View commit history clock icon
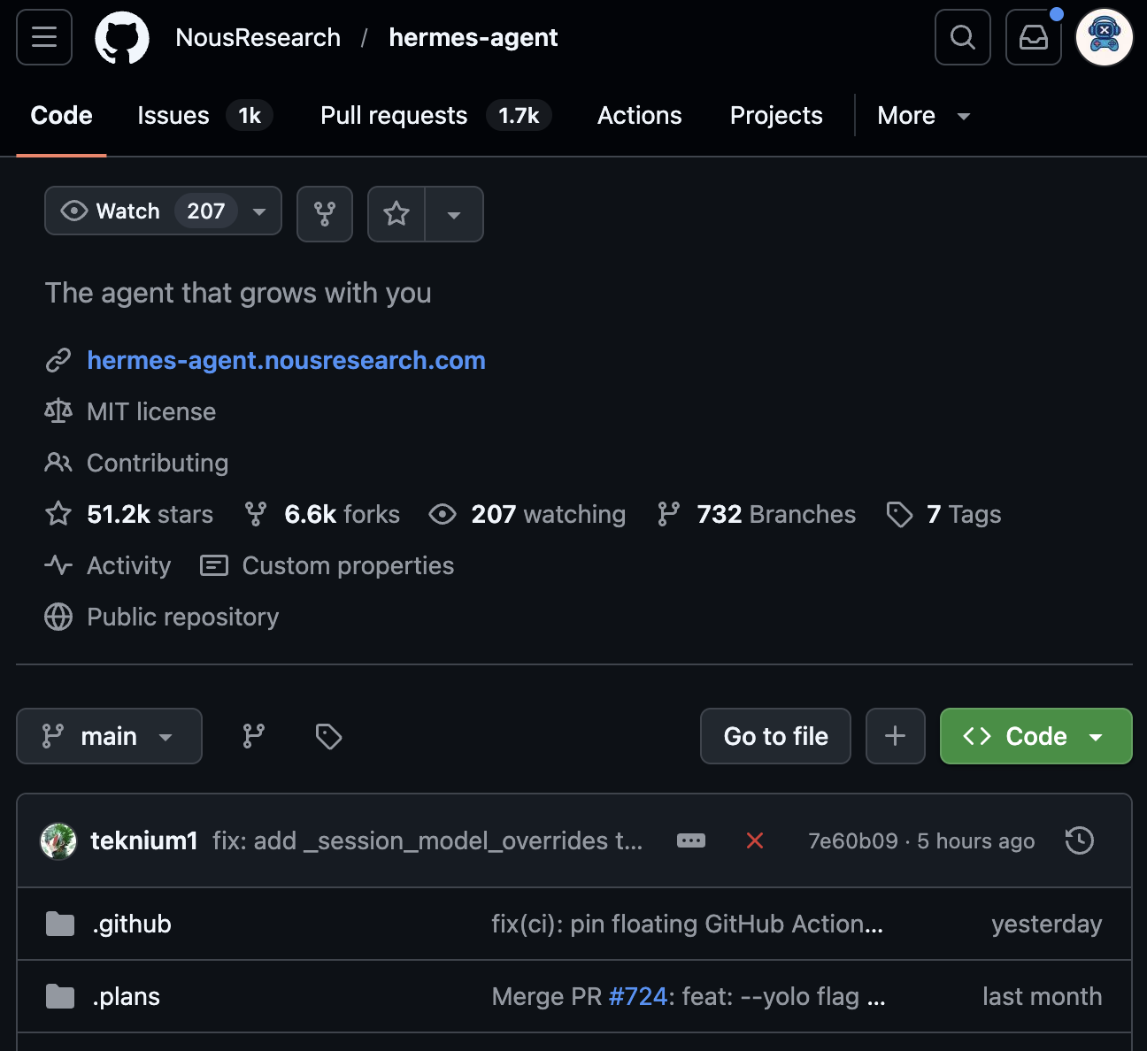This screenshot has width=1147, height=1051. pos(1080,840)
